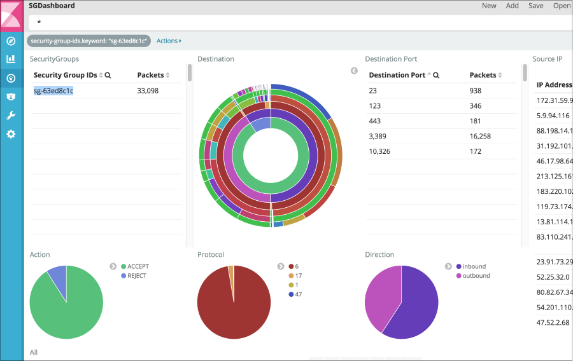The width and height of the screenshot is (573, 361).
Task: Expand the filter Actions dropdown
Action: [169, 41]
